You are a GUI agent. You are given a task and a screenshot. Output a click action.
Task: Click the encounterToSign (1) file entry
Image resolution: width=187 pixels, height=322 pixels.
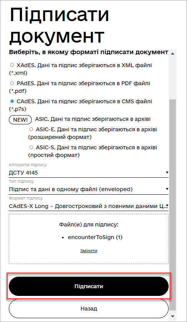(95, 238)
